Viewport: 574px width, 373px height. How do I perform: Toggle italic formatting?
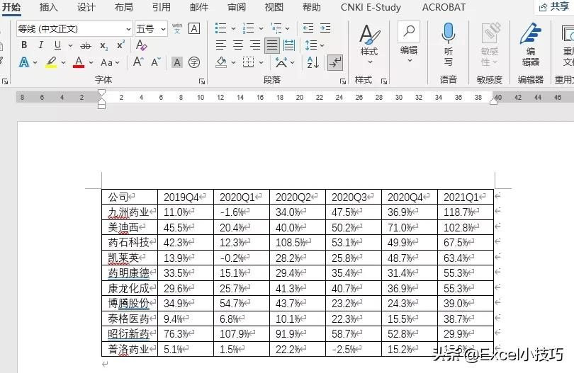pyautogui.click(x=40, y=45)
